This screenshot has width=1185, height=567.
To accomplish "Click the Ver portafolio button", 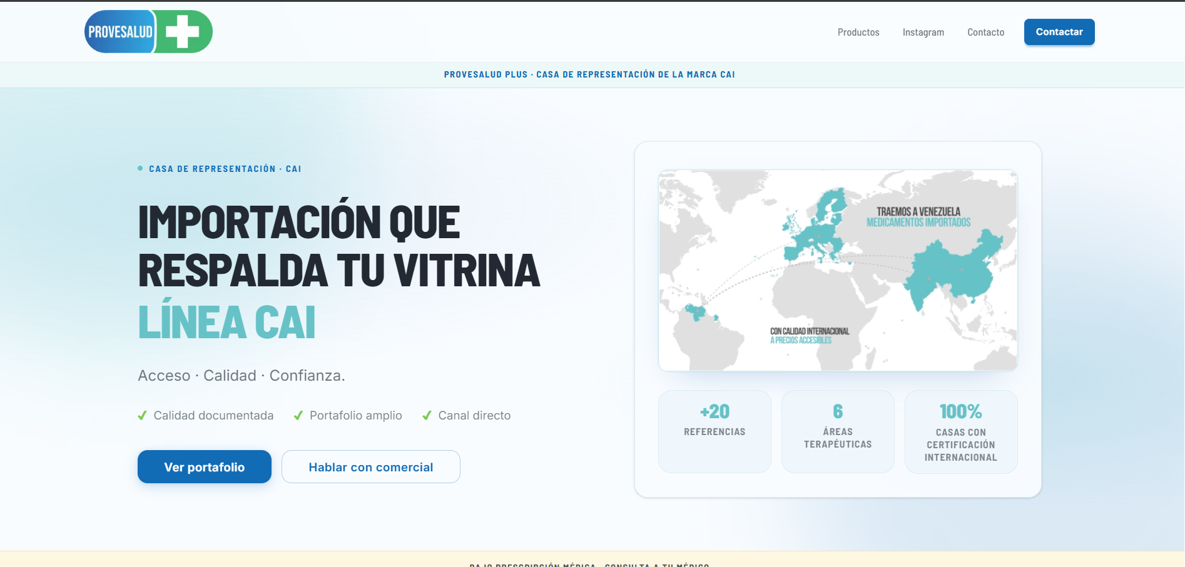I will [205, 467].
